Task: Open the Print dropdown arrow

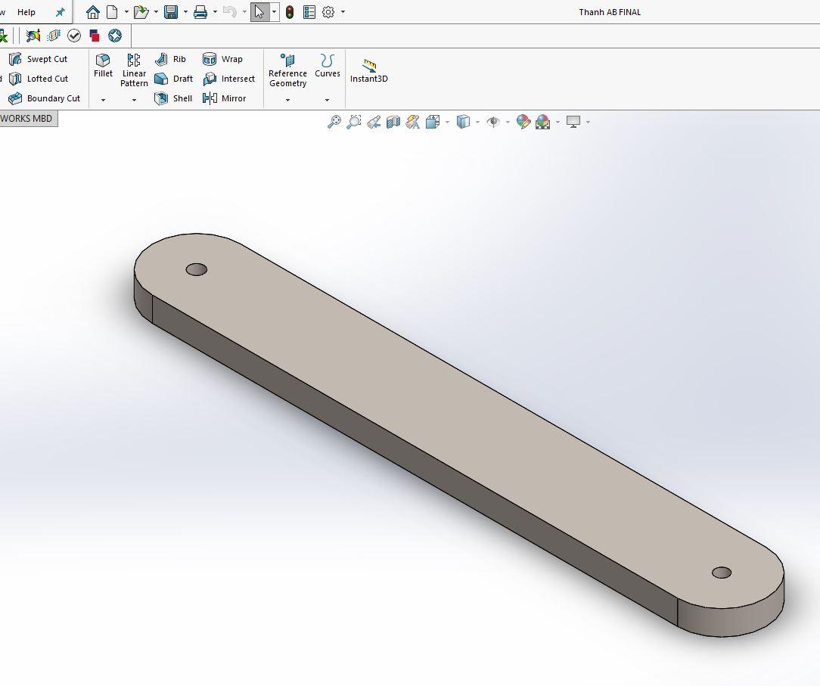Action: [214, 11]
